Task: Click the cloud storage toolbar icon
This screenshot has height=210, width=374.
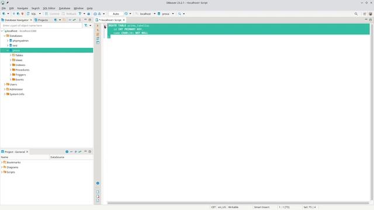Action: pos(95,14)
